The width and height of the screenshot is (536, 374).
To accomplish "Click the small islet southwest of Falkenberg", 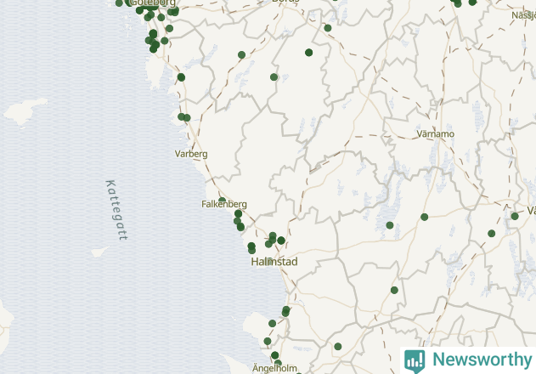I will (100, 252).
